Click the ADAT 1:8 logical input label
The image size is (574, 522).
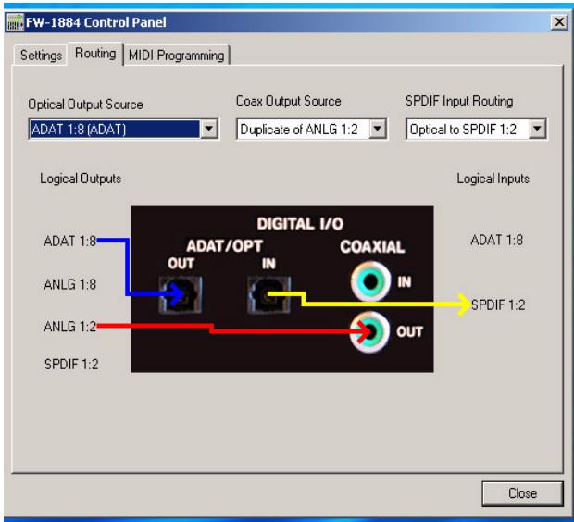click(x=497, y=240)
